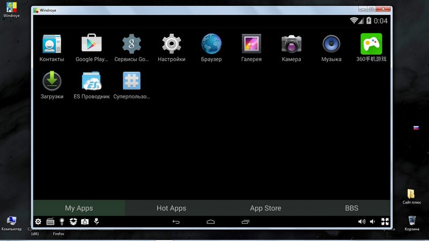Decrease volume with the quieter speaker icon
This screenshot has height=241, width=429.
tap(372, 222)
